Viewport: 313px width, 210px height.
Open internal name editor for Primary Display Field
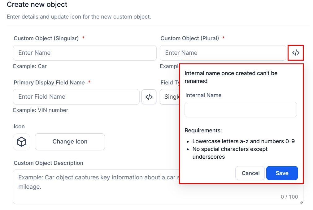149,97
